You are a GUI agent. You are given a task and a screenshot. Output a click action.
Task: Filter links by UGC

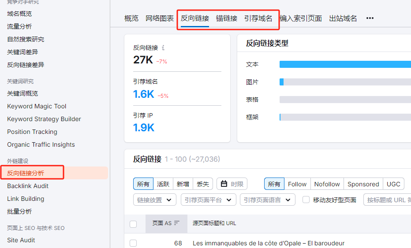point(393,184)
